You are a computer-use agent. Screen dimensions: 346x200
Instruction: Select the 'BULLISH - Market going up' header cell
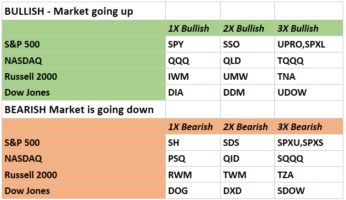tap(84, 11)
